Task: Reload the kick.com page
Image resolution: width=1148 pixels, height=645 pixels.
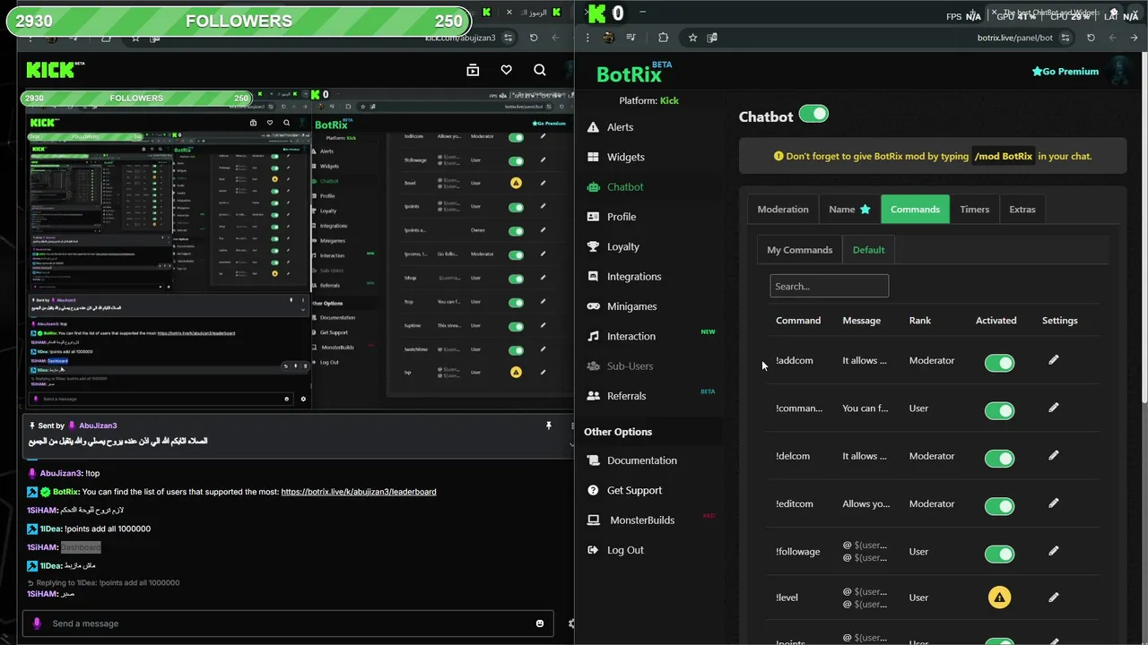Action: [534, 38]
